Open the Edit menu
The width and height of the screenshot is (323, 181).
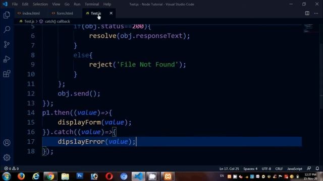25,4
